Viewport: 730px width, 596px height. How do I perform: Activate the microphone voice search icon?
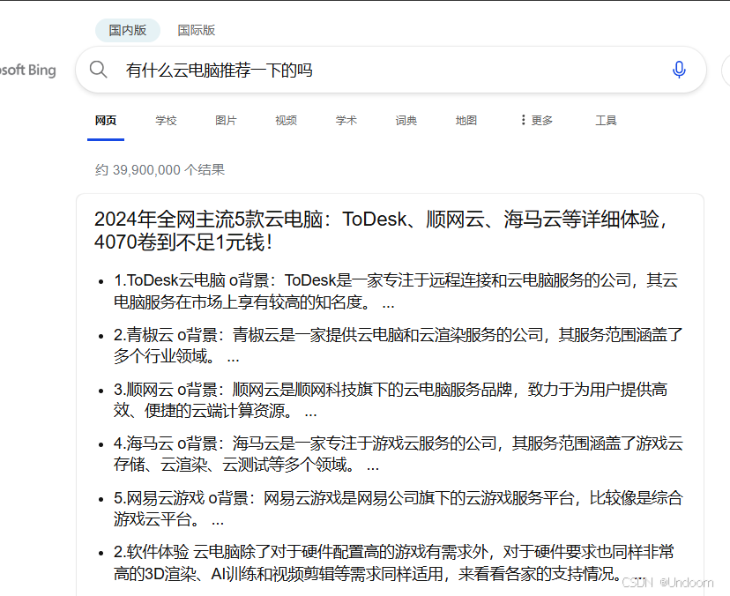pyautogui.click(x=679, y=70)
